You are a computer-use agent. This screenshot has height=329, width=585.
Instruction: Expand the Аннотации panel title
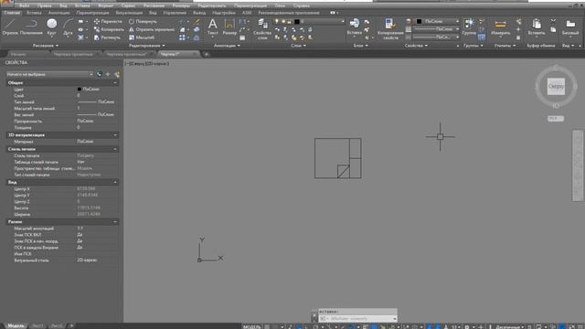(x=227, y=46)
